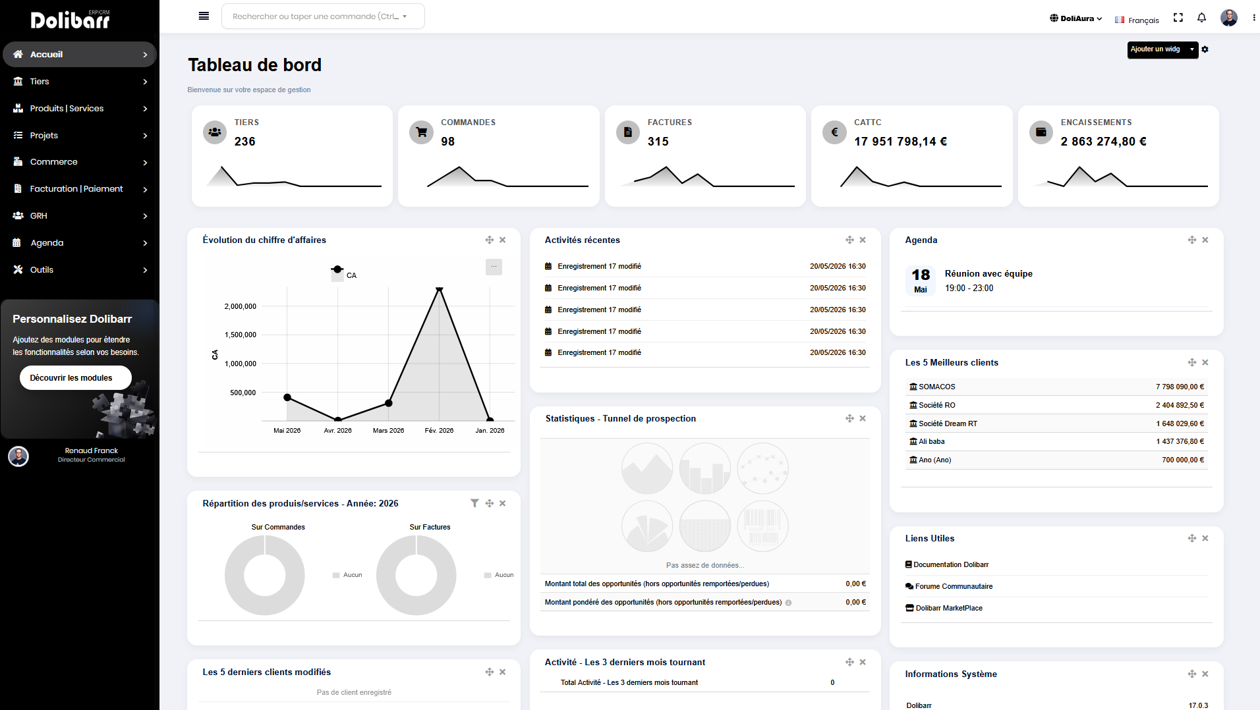This screenshot has width=1260, height=710.
Task: Open Société RO client link
Action: (932, 406)
